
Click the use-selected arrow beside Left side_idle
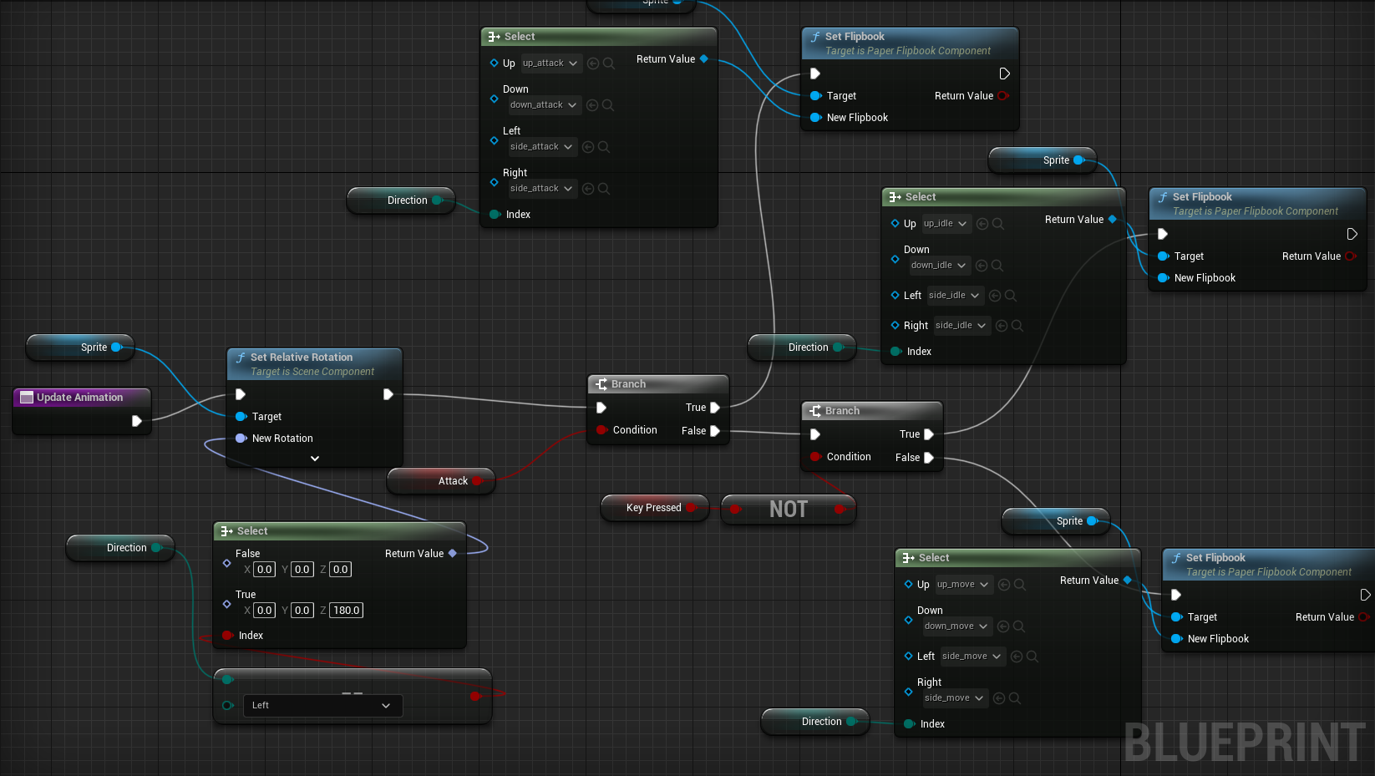[995, 296]
